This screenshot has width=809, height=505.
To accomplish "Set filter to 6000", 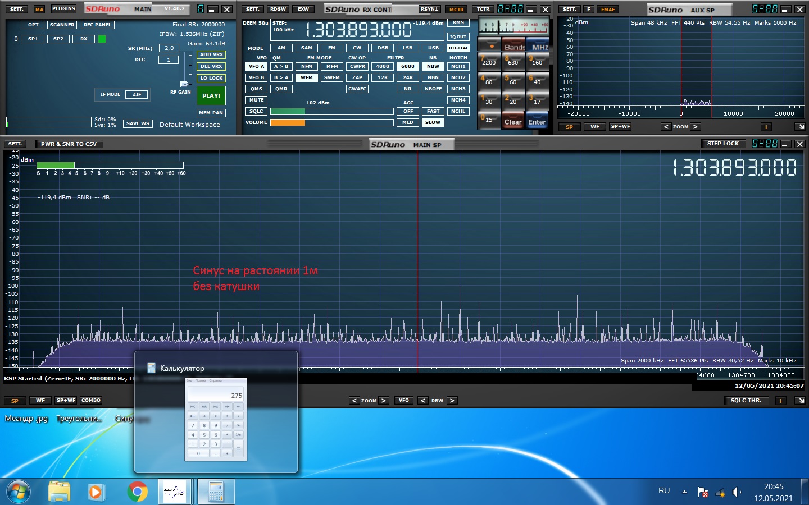I will click(x=408, y=66).
